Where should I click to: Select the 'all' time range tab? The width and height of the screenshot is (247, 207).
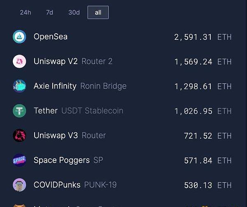(98, 12)
